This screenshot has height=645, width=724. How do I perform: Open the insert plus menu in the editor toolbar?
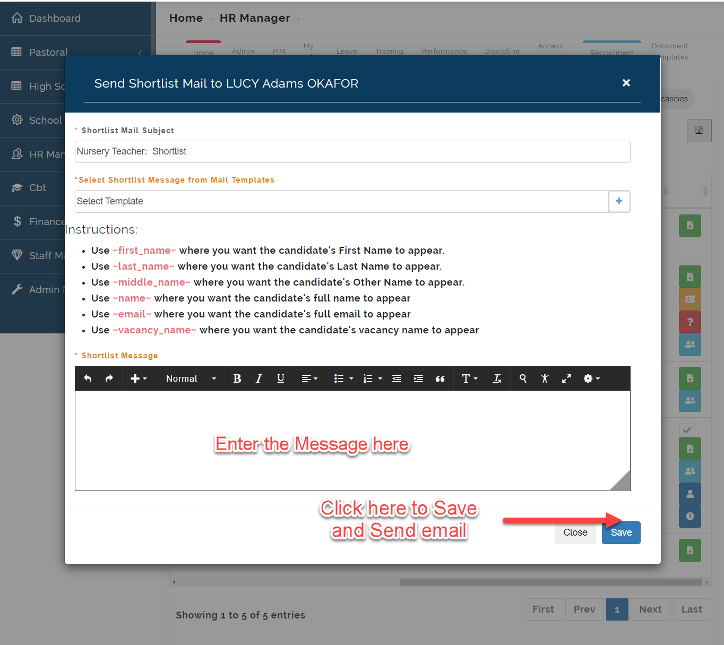point(138,379)
